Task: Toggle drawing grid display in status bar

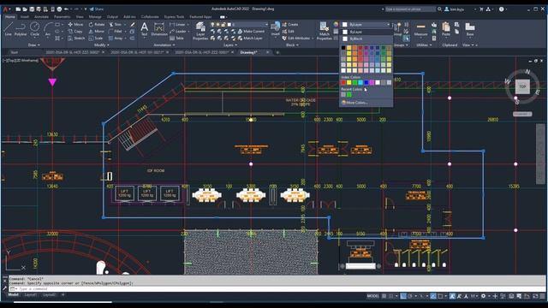Action: pos(384,296)
